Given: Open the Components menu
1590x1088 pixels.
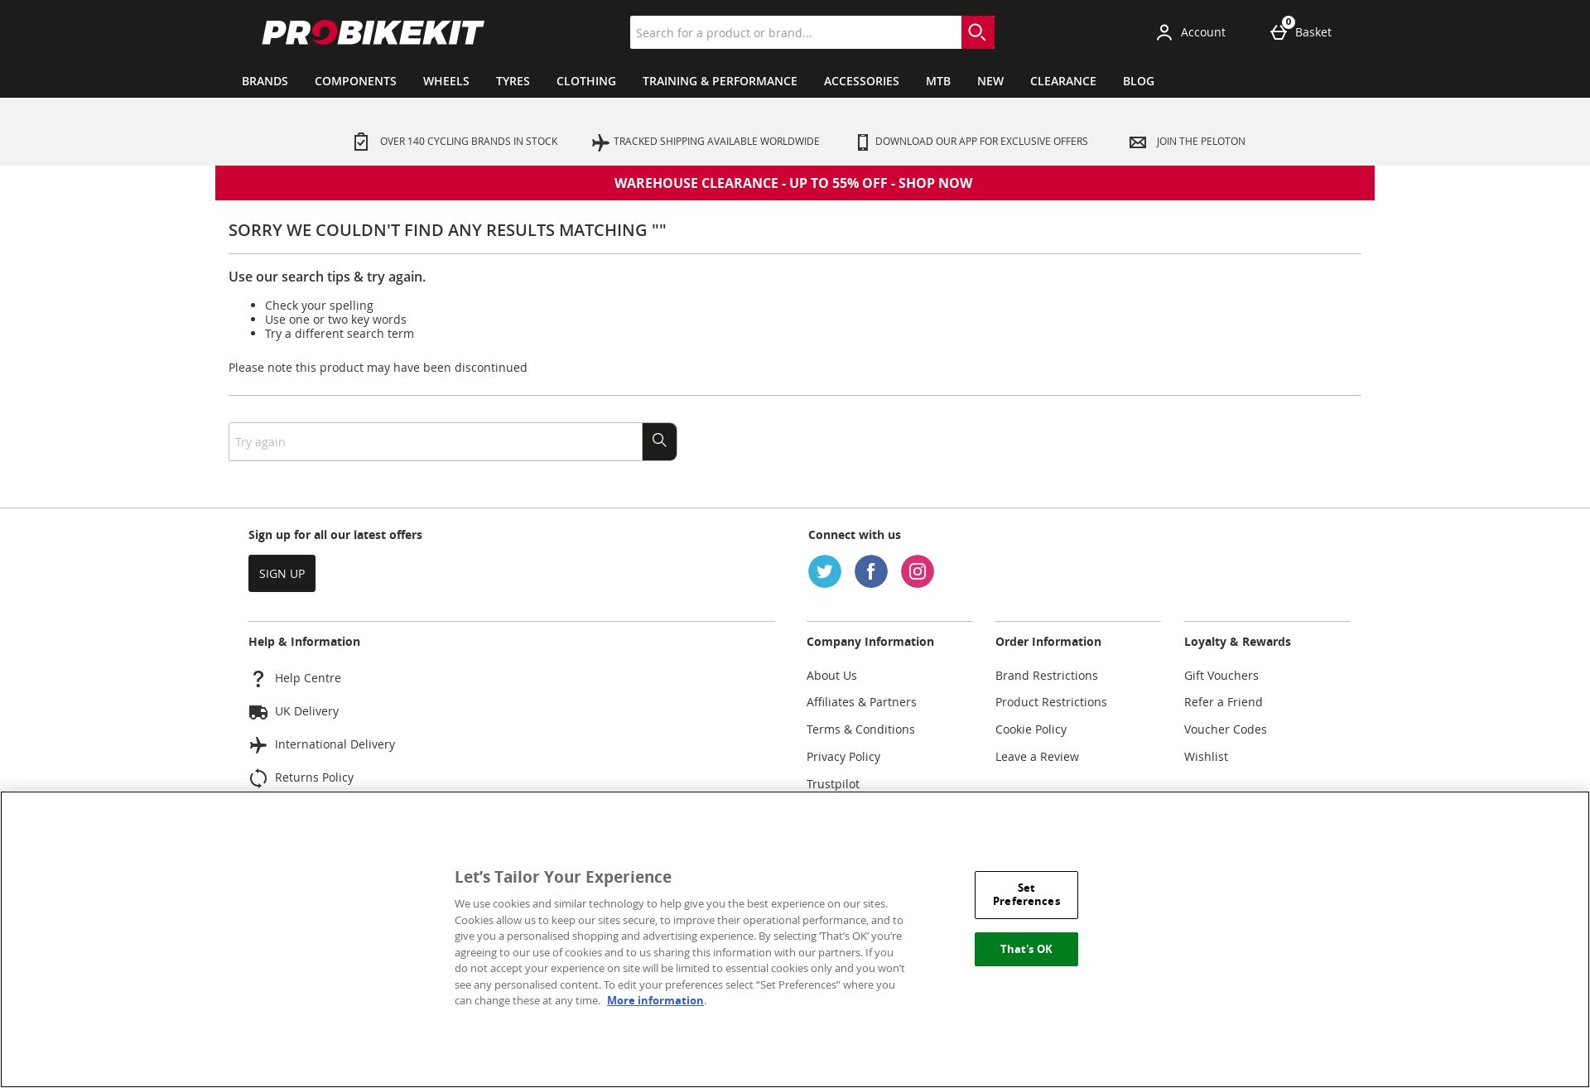Looking at the screenshot, I should point(355,81).
